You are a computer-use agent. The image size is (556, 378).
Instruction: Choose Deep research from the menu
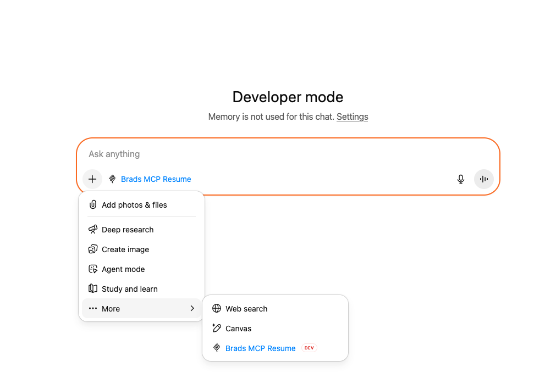pos(141,230)
